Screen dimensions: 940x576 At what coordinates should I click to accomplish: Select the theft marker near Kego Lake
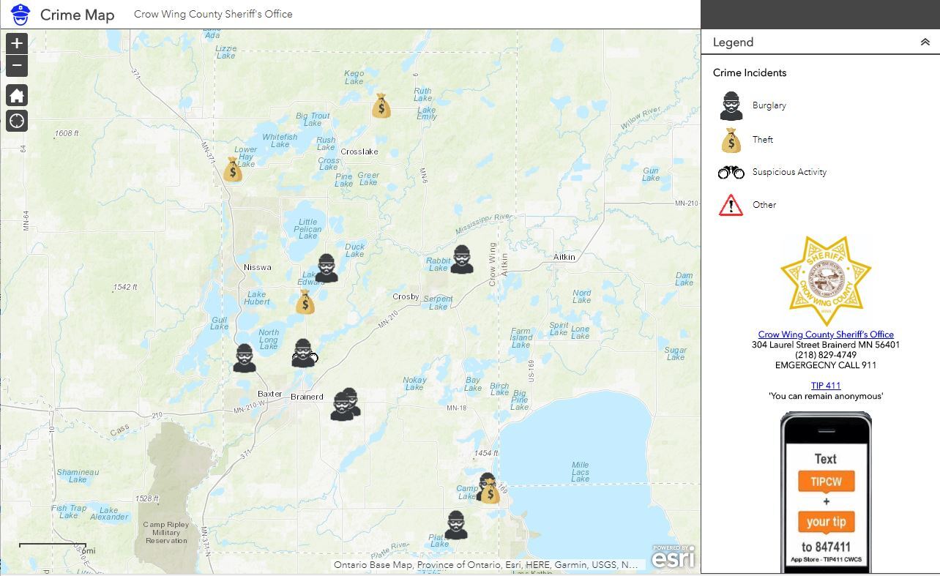click(x=381, y=106)
